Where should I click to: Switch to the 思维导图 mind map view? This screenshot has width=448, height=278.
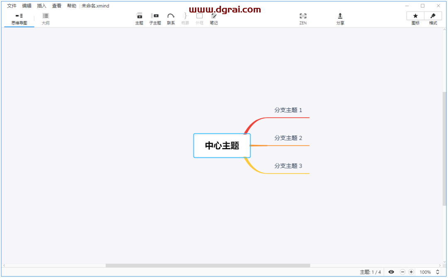(x=19, y=19)
